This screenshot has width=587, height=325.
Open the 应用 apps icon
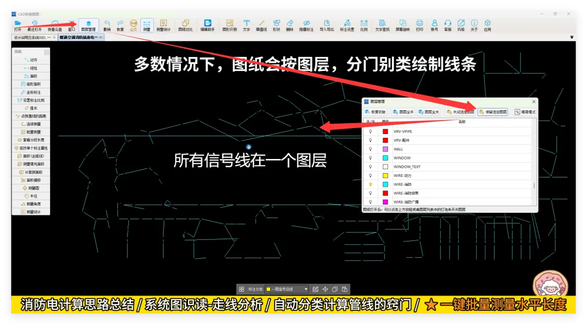click(488, 26)
